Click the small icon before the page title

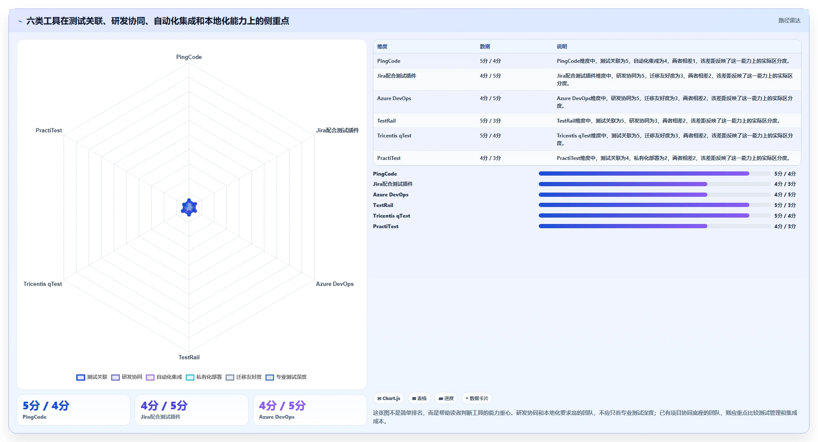[20, 21]
